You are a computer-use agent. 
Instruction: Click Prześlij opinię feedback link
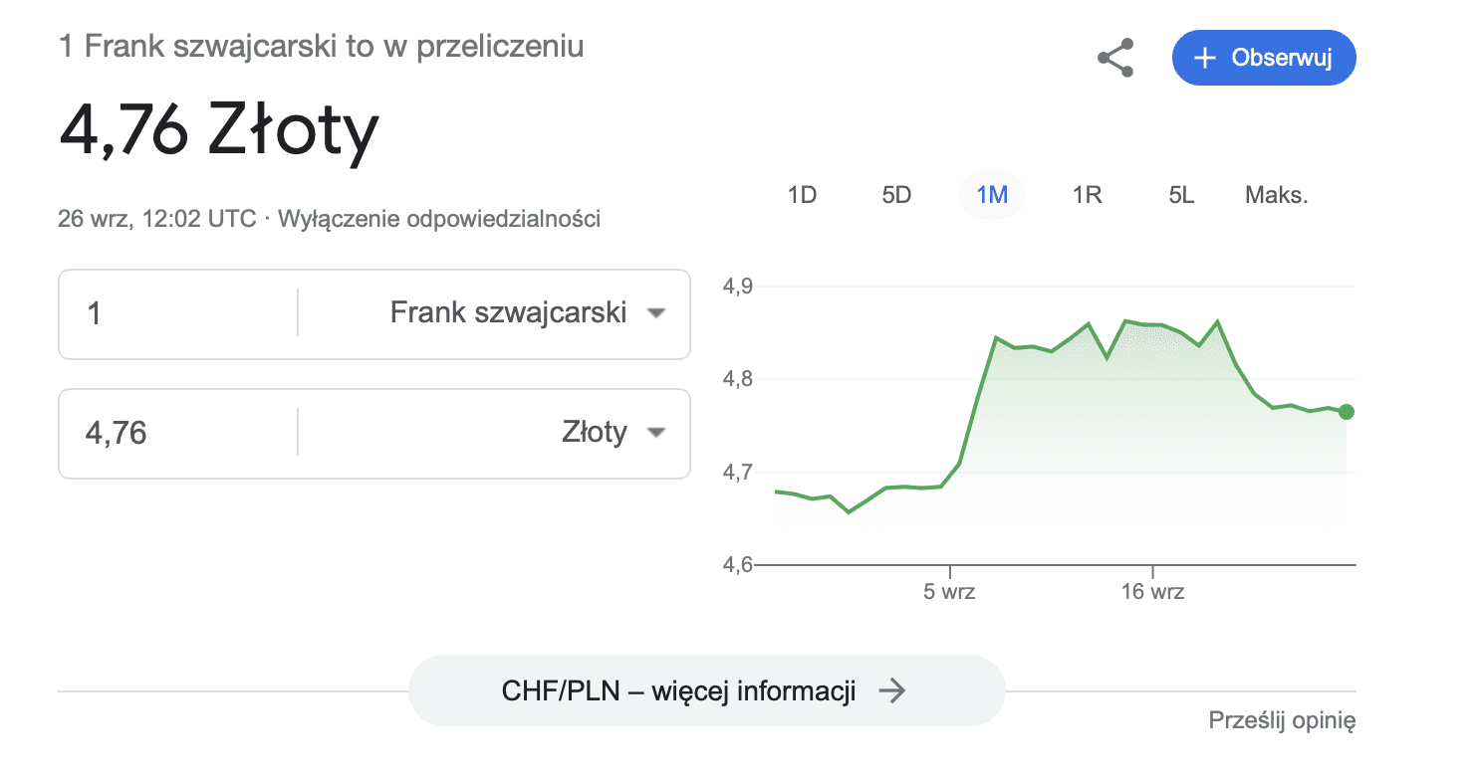(x=1282, y=720)
